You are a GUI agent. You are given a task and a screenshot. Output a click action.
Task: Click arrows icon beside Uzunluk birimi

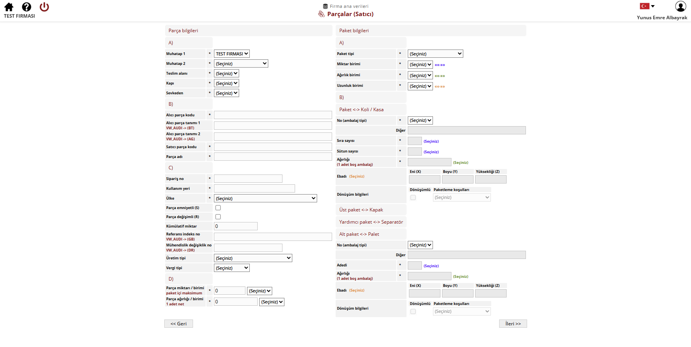tap(440, 86)
